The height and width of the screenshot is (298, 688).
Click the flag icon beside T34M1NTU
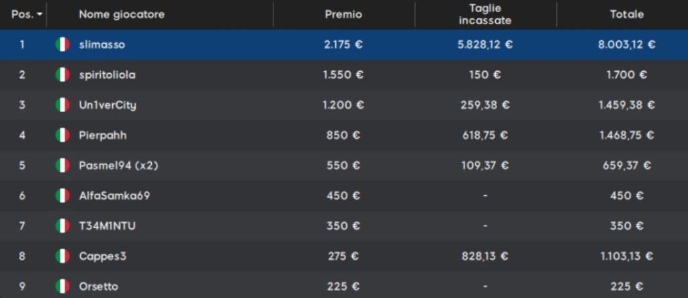coord(62,226)
